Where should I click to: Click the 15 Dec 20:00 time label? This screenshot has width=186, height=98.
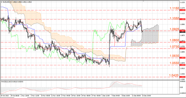[147, 95]
